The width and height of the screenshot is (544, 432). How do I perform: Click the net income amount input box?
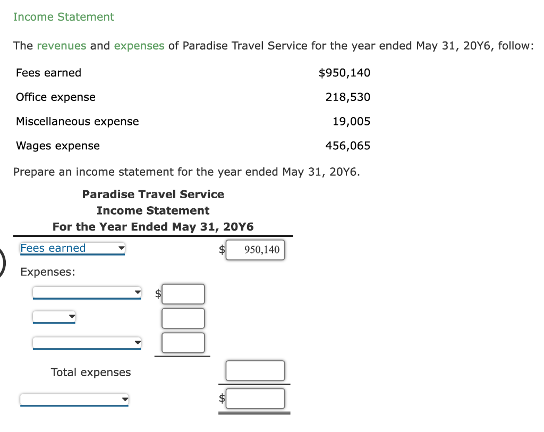pyautogui.click(x=255, y=398)
